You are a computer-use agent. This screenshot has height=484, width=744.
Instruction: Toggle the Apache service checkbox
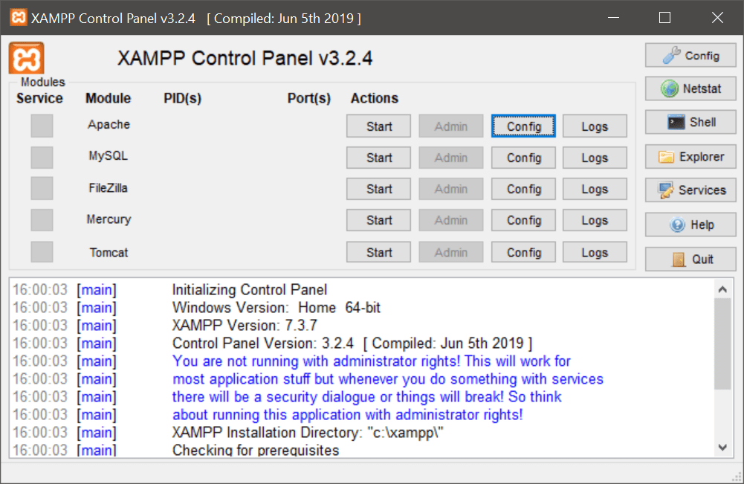[42, 126]
